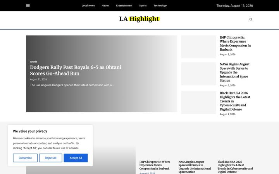The width and height of the screenshot is (279, 174).
Task: Open NASA spacewalk article in lower grid
Action: point(195,167)
